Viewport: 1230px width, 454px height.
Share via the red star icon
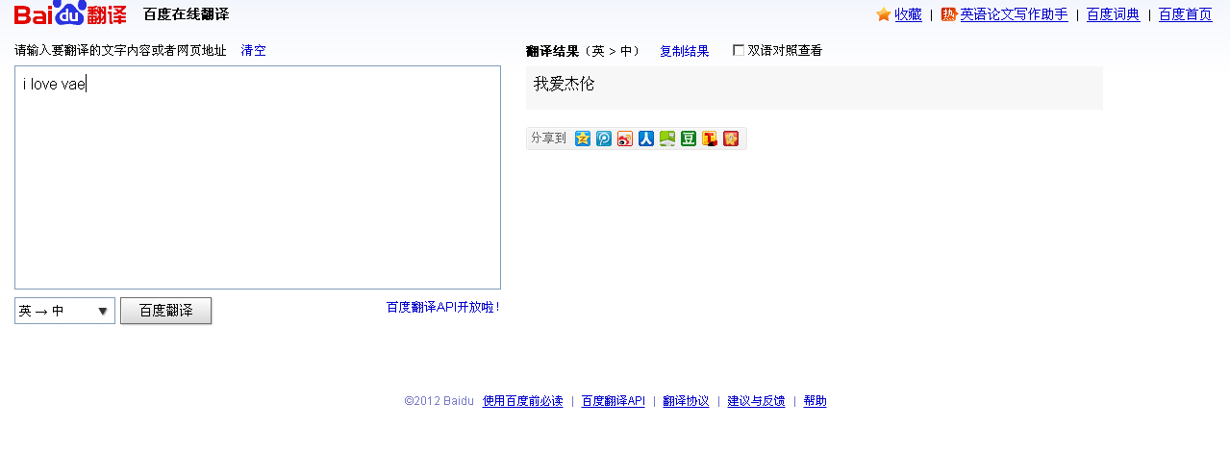[731, 139]
